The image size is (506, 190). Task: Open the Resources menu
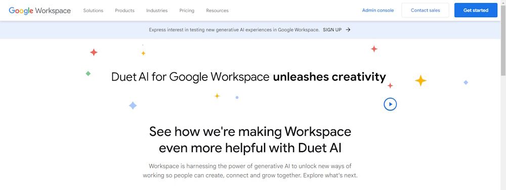217,10
